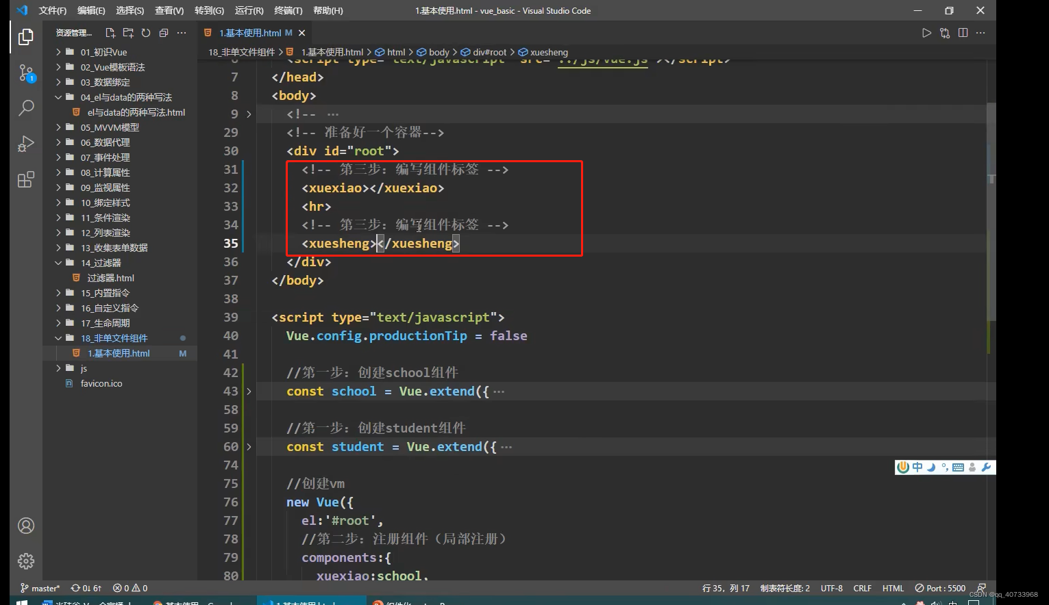This screenshot has width=1049, height=605.
Task: Open the Manage gear icon
Action: pos(26,561)
